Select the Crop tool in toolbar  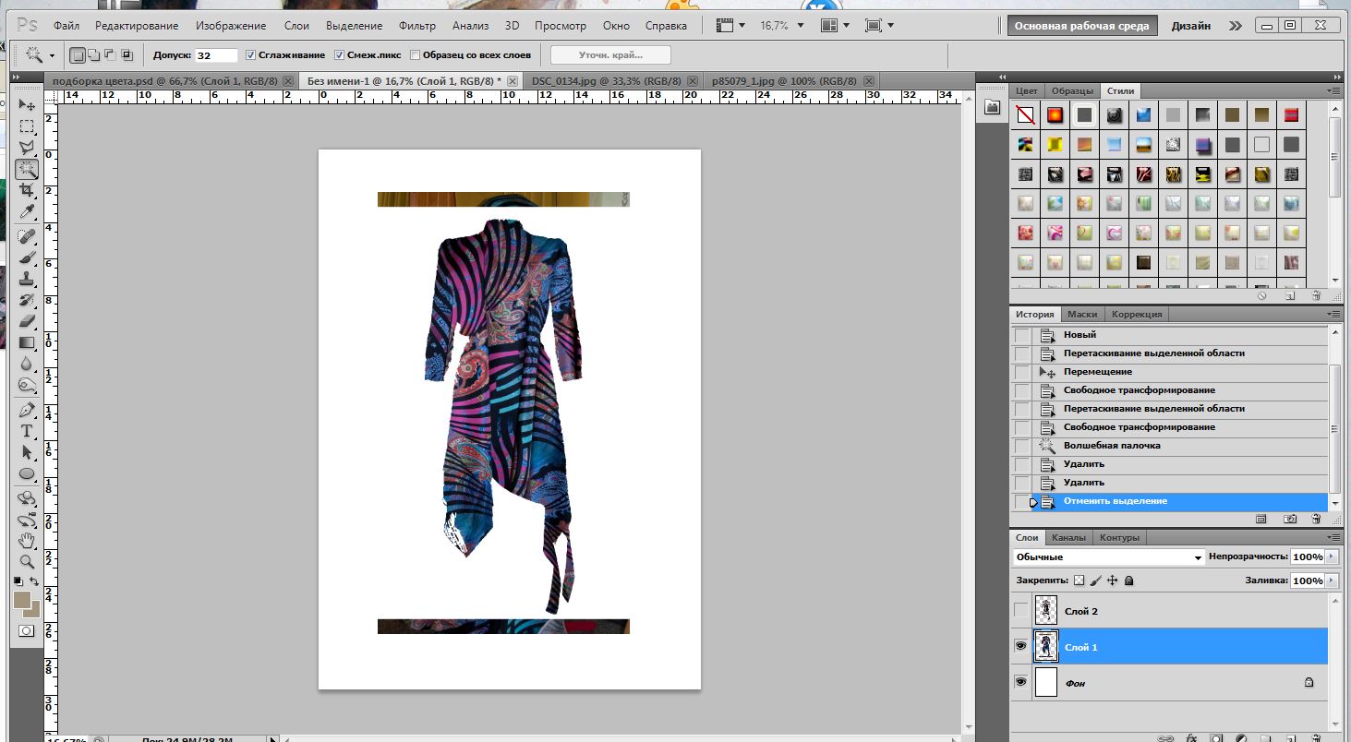tap(27, 191)
